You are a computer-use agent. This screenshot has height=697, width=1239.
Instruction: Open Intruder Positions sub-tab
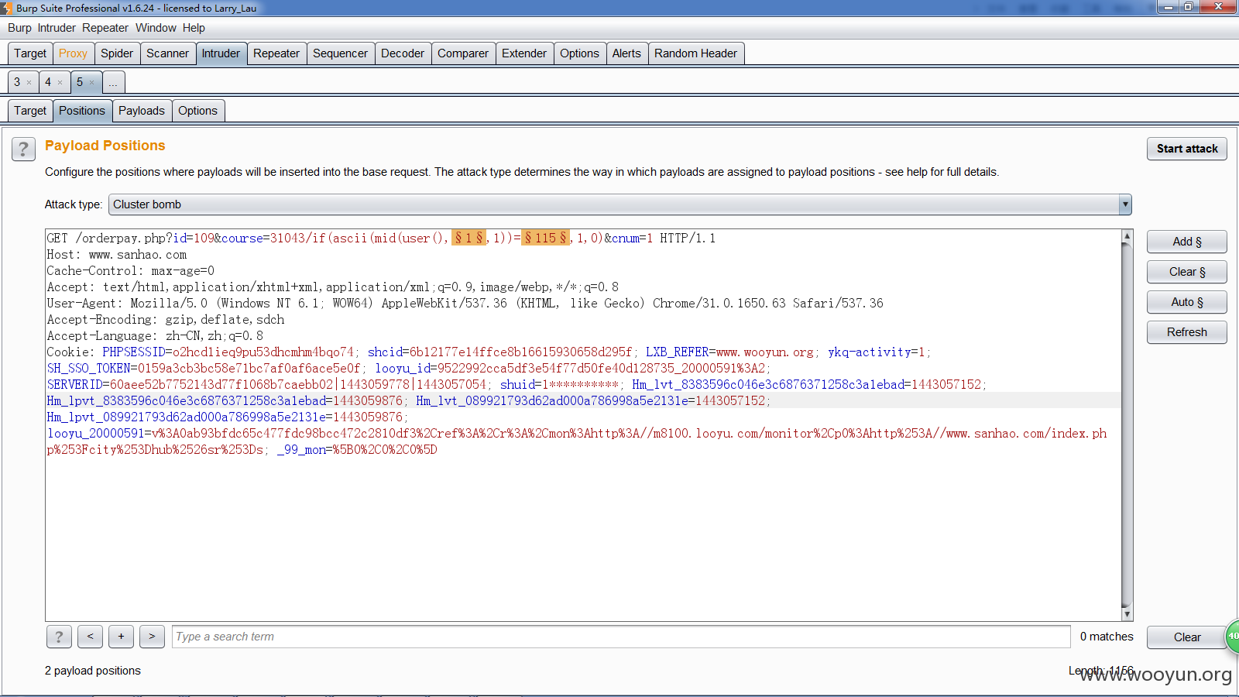(82, 111)
